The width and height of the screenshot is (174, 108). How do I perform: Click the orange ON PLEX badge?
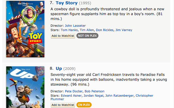[x=84, y=105]
